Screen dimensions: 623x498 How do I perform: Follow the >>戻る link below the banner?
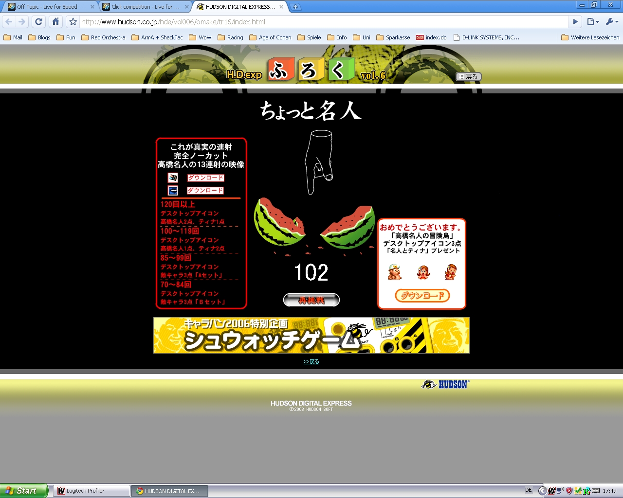coord(311,362)
